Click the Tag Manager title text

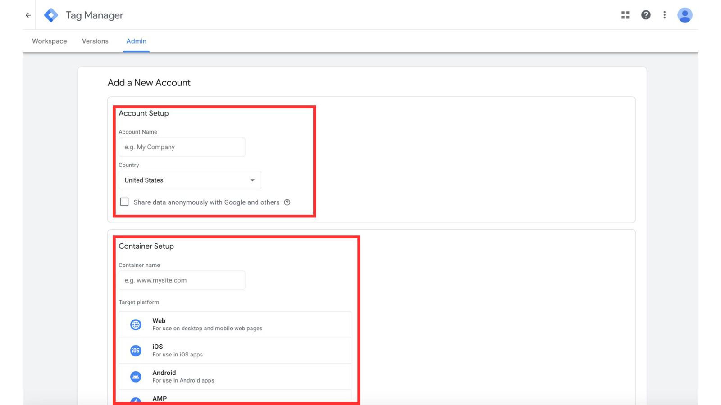click(x=95, y=15)
